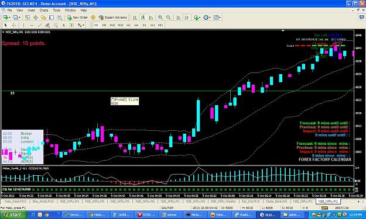The width and height of the screenshot is (366, 219).
Task: Zoom in on the chart
Action: pos(160,18)
